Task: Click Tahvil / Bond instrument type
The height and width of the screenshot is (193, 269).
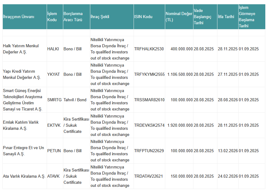Action: (75, 100)
